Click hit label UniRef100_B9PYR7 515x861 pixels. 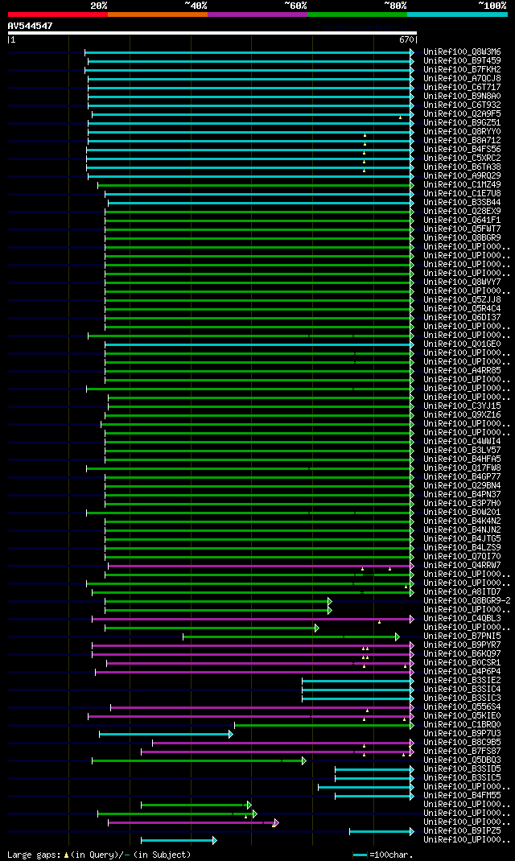click(x=462, y=645)
